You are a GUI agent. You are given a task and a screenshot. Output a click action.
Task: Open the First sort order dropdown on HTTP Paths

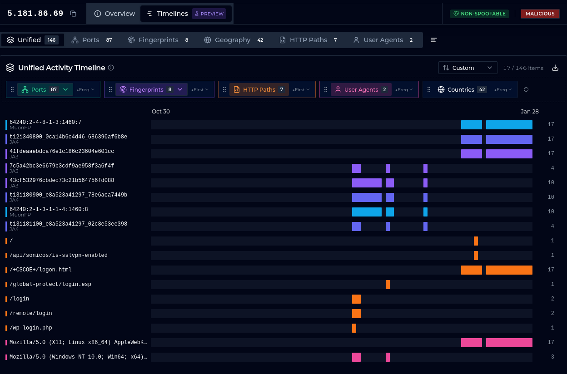(301, 89)
